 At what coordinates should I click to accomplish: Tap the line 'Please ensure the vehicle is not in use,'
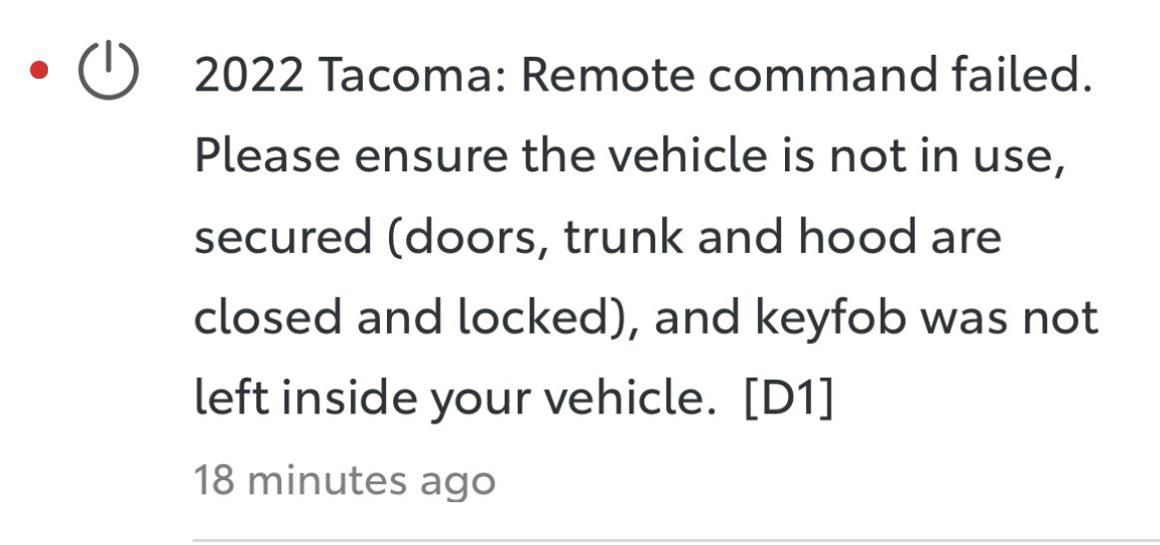(x=629, y=156)
